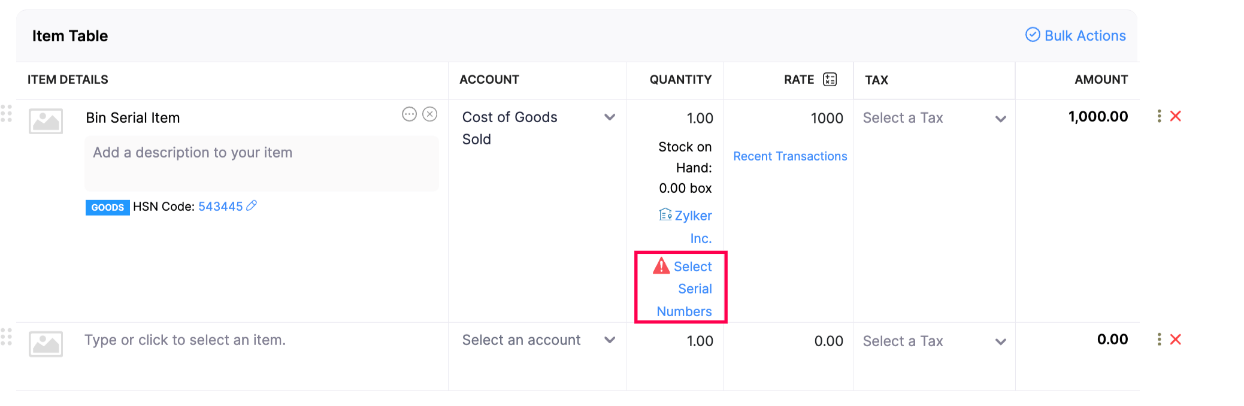
Task: Edit HSN Code using the pencil icon
Action: (252, 206)
